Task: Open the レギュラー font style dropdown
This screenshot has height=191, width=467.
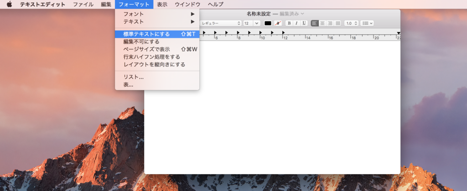Action: 221,23
